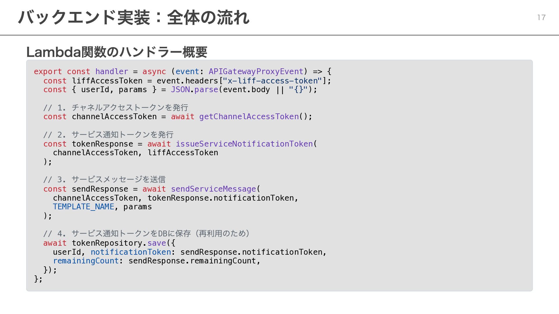Click comment 2 about サービス通知トークンを発行
The image size is (559, 314).
pos(108,135)
